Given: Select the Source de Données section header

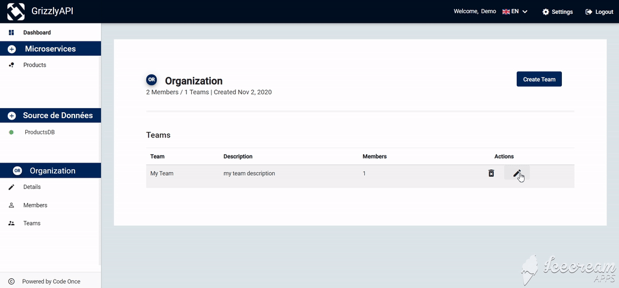Looking at the screenshot, I should [x=50, y=115].
